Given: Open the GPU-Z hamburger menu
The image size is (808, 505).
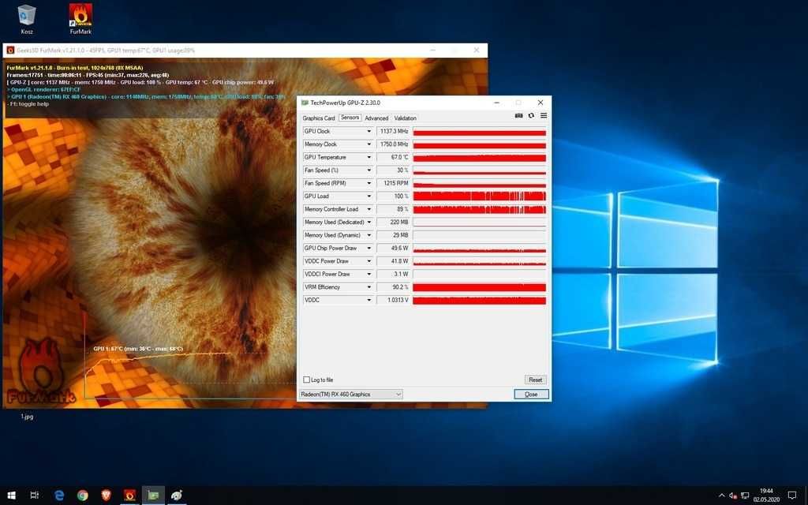Looking at the screenshot, I should [x=544, y=116].
